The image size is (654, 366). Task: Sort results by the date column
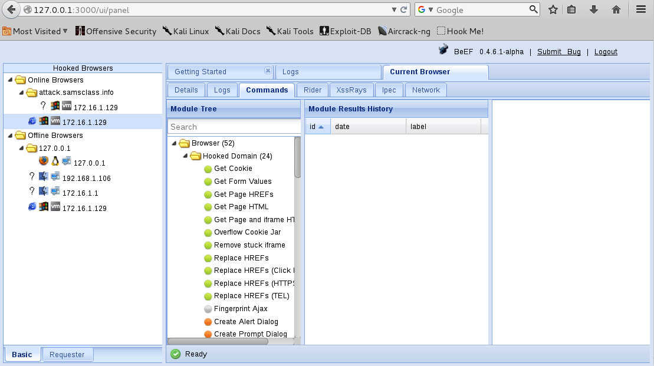click(369, 126)
